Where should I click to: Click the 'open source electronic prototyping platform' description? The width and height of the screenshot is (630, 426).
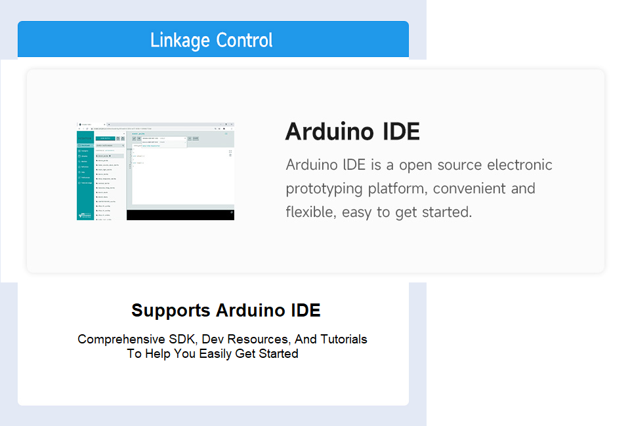419,189
